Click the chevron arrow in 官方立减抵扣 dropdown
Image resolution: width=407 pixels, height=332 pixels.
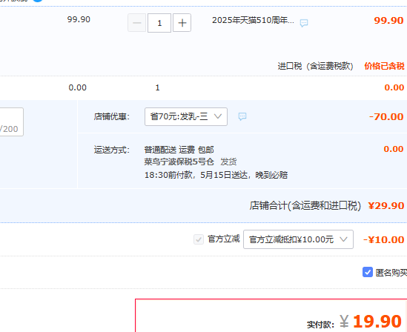click(x=343, y=239)
